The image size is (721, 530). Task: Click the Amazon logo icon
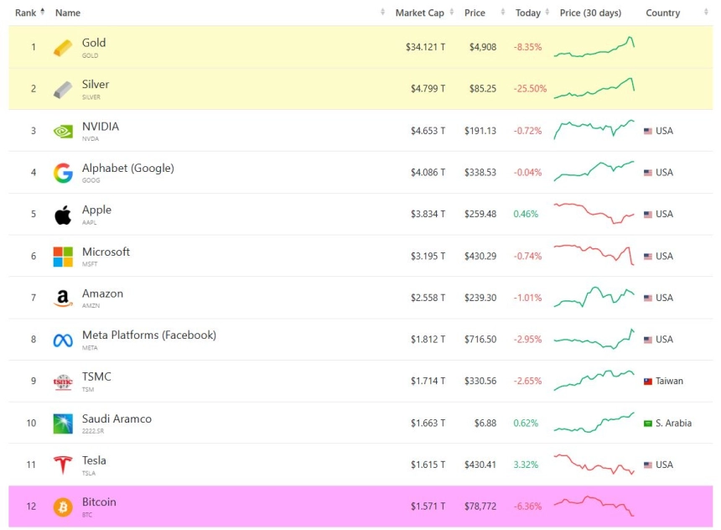[x=63, y=299]
